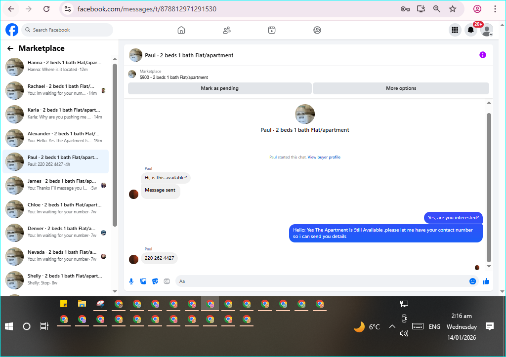
Task: Open the grid menu icon
Action: [455, 30]
